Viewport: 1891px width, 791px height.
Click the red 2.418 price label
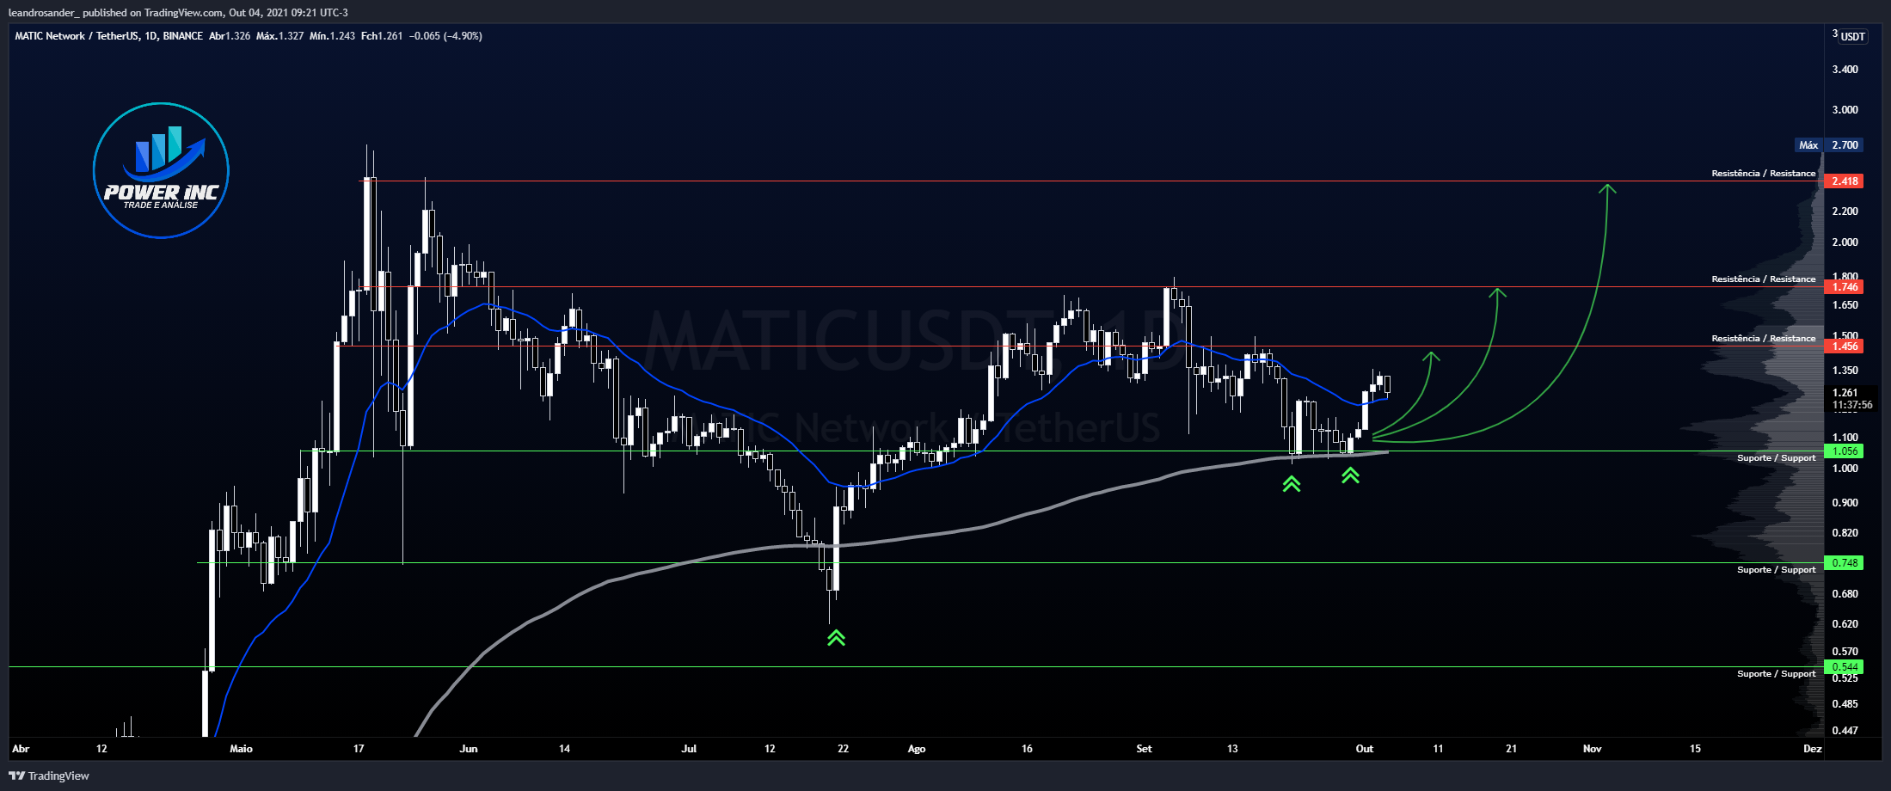1844,181
